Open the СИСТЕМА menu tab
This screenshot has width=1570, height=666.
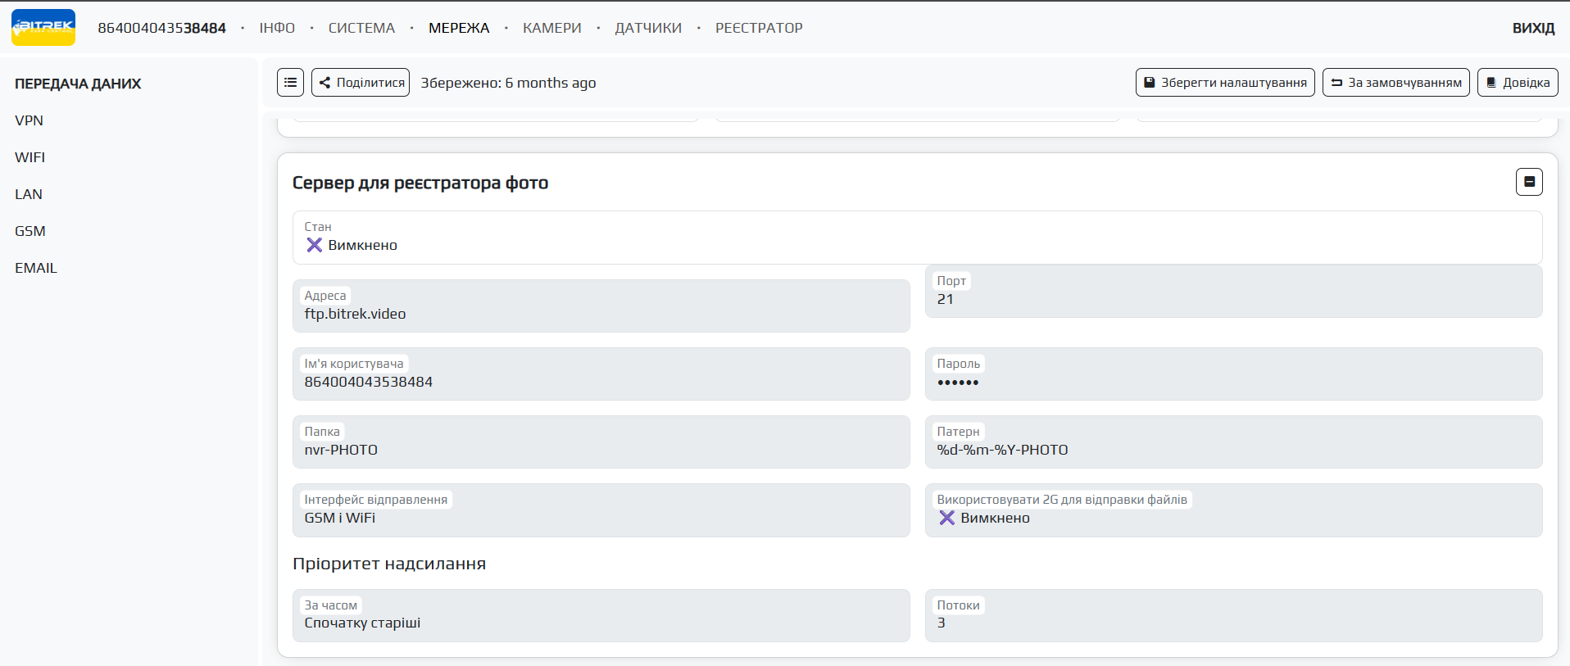click(361, 28)
